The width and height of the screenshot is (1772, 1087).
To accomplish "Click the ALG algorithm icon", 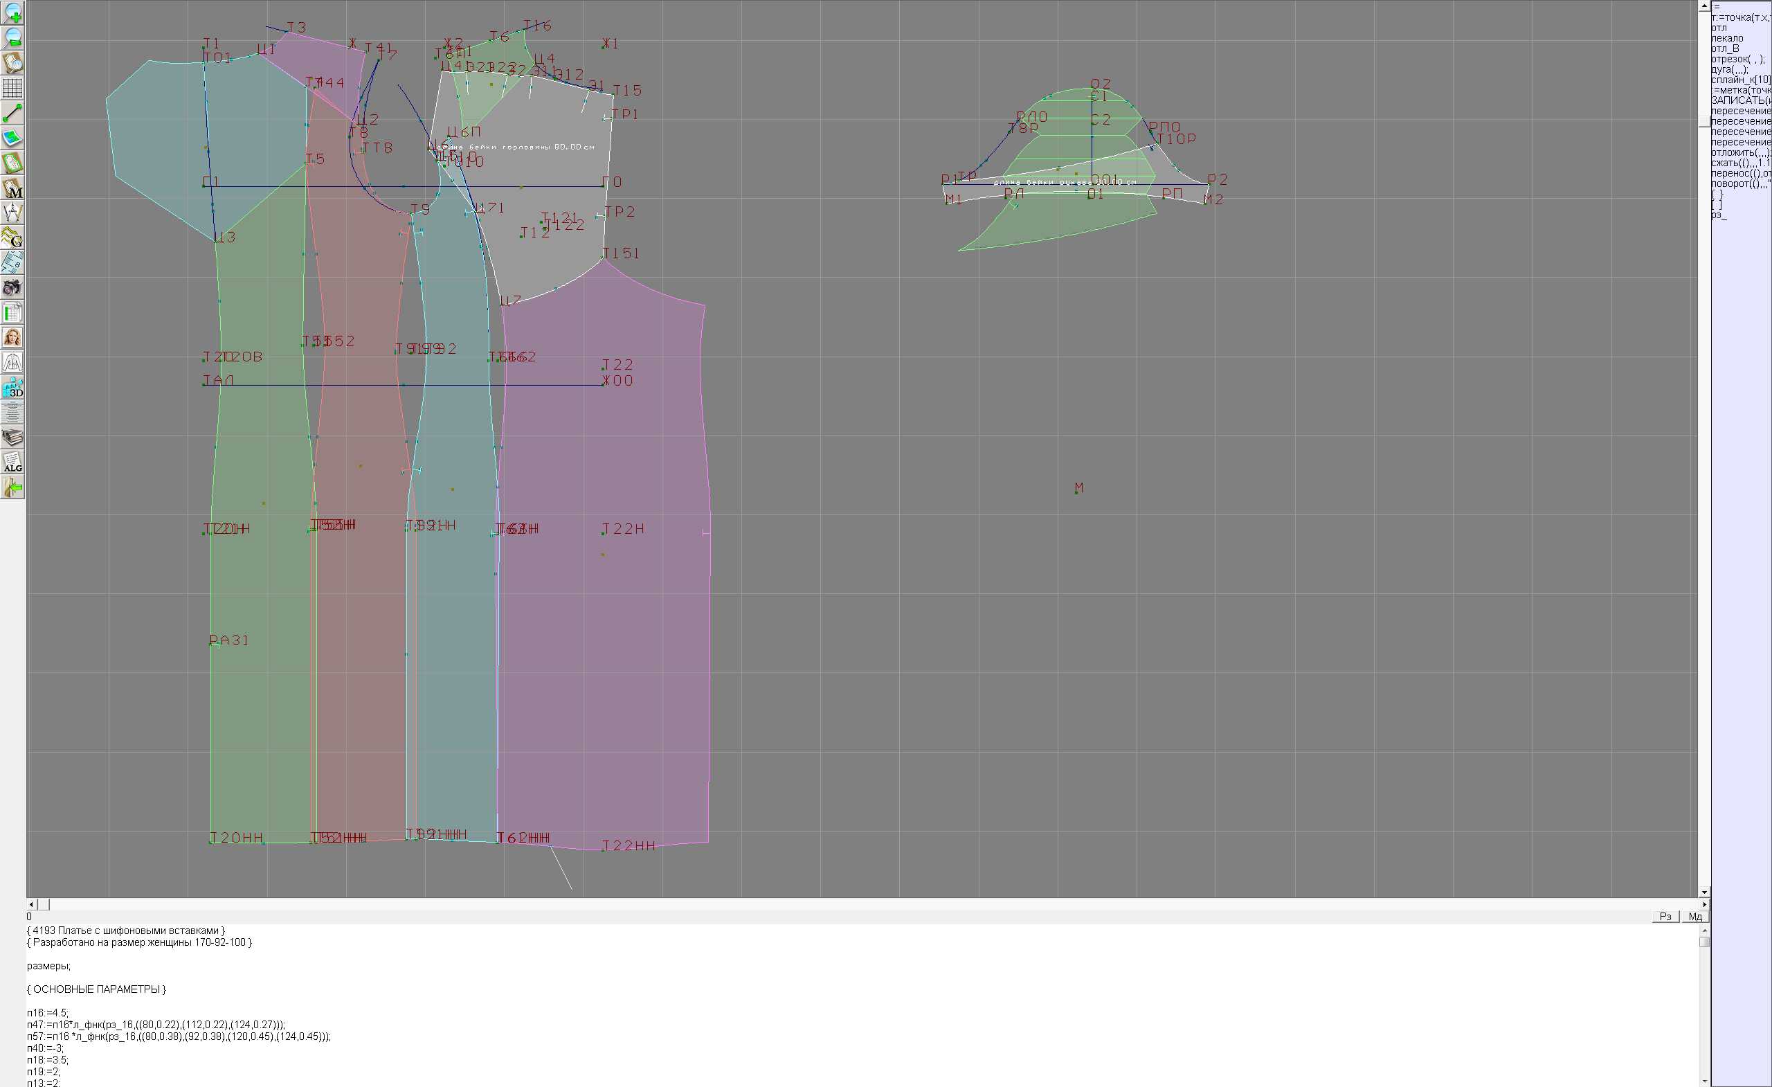I will click(12, 462).
